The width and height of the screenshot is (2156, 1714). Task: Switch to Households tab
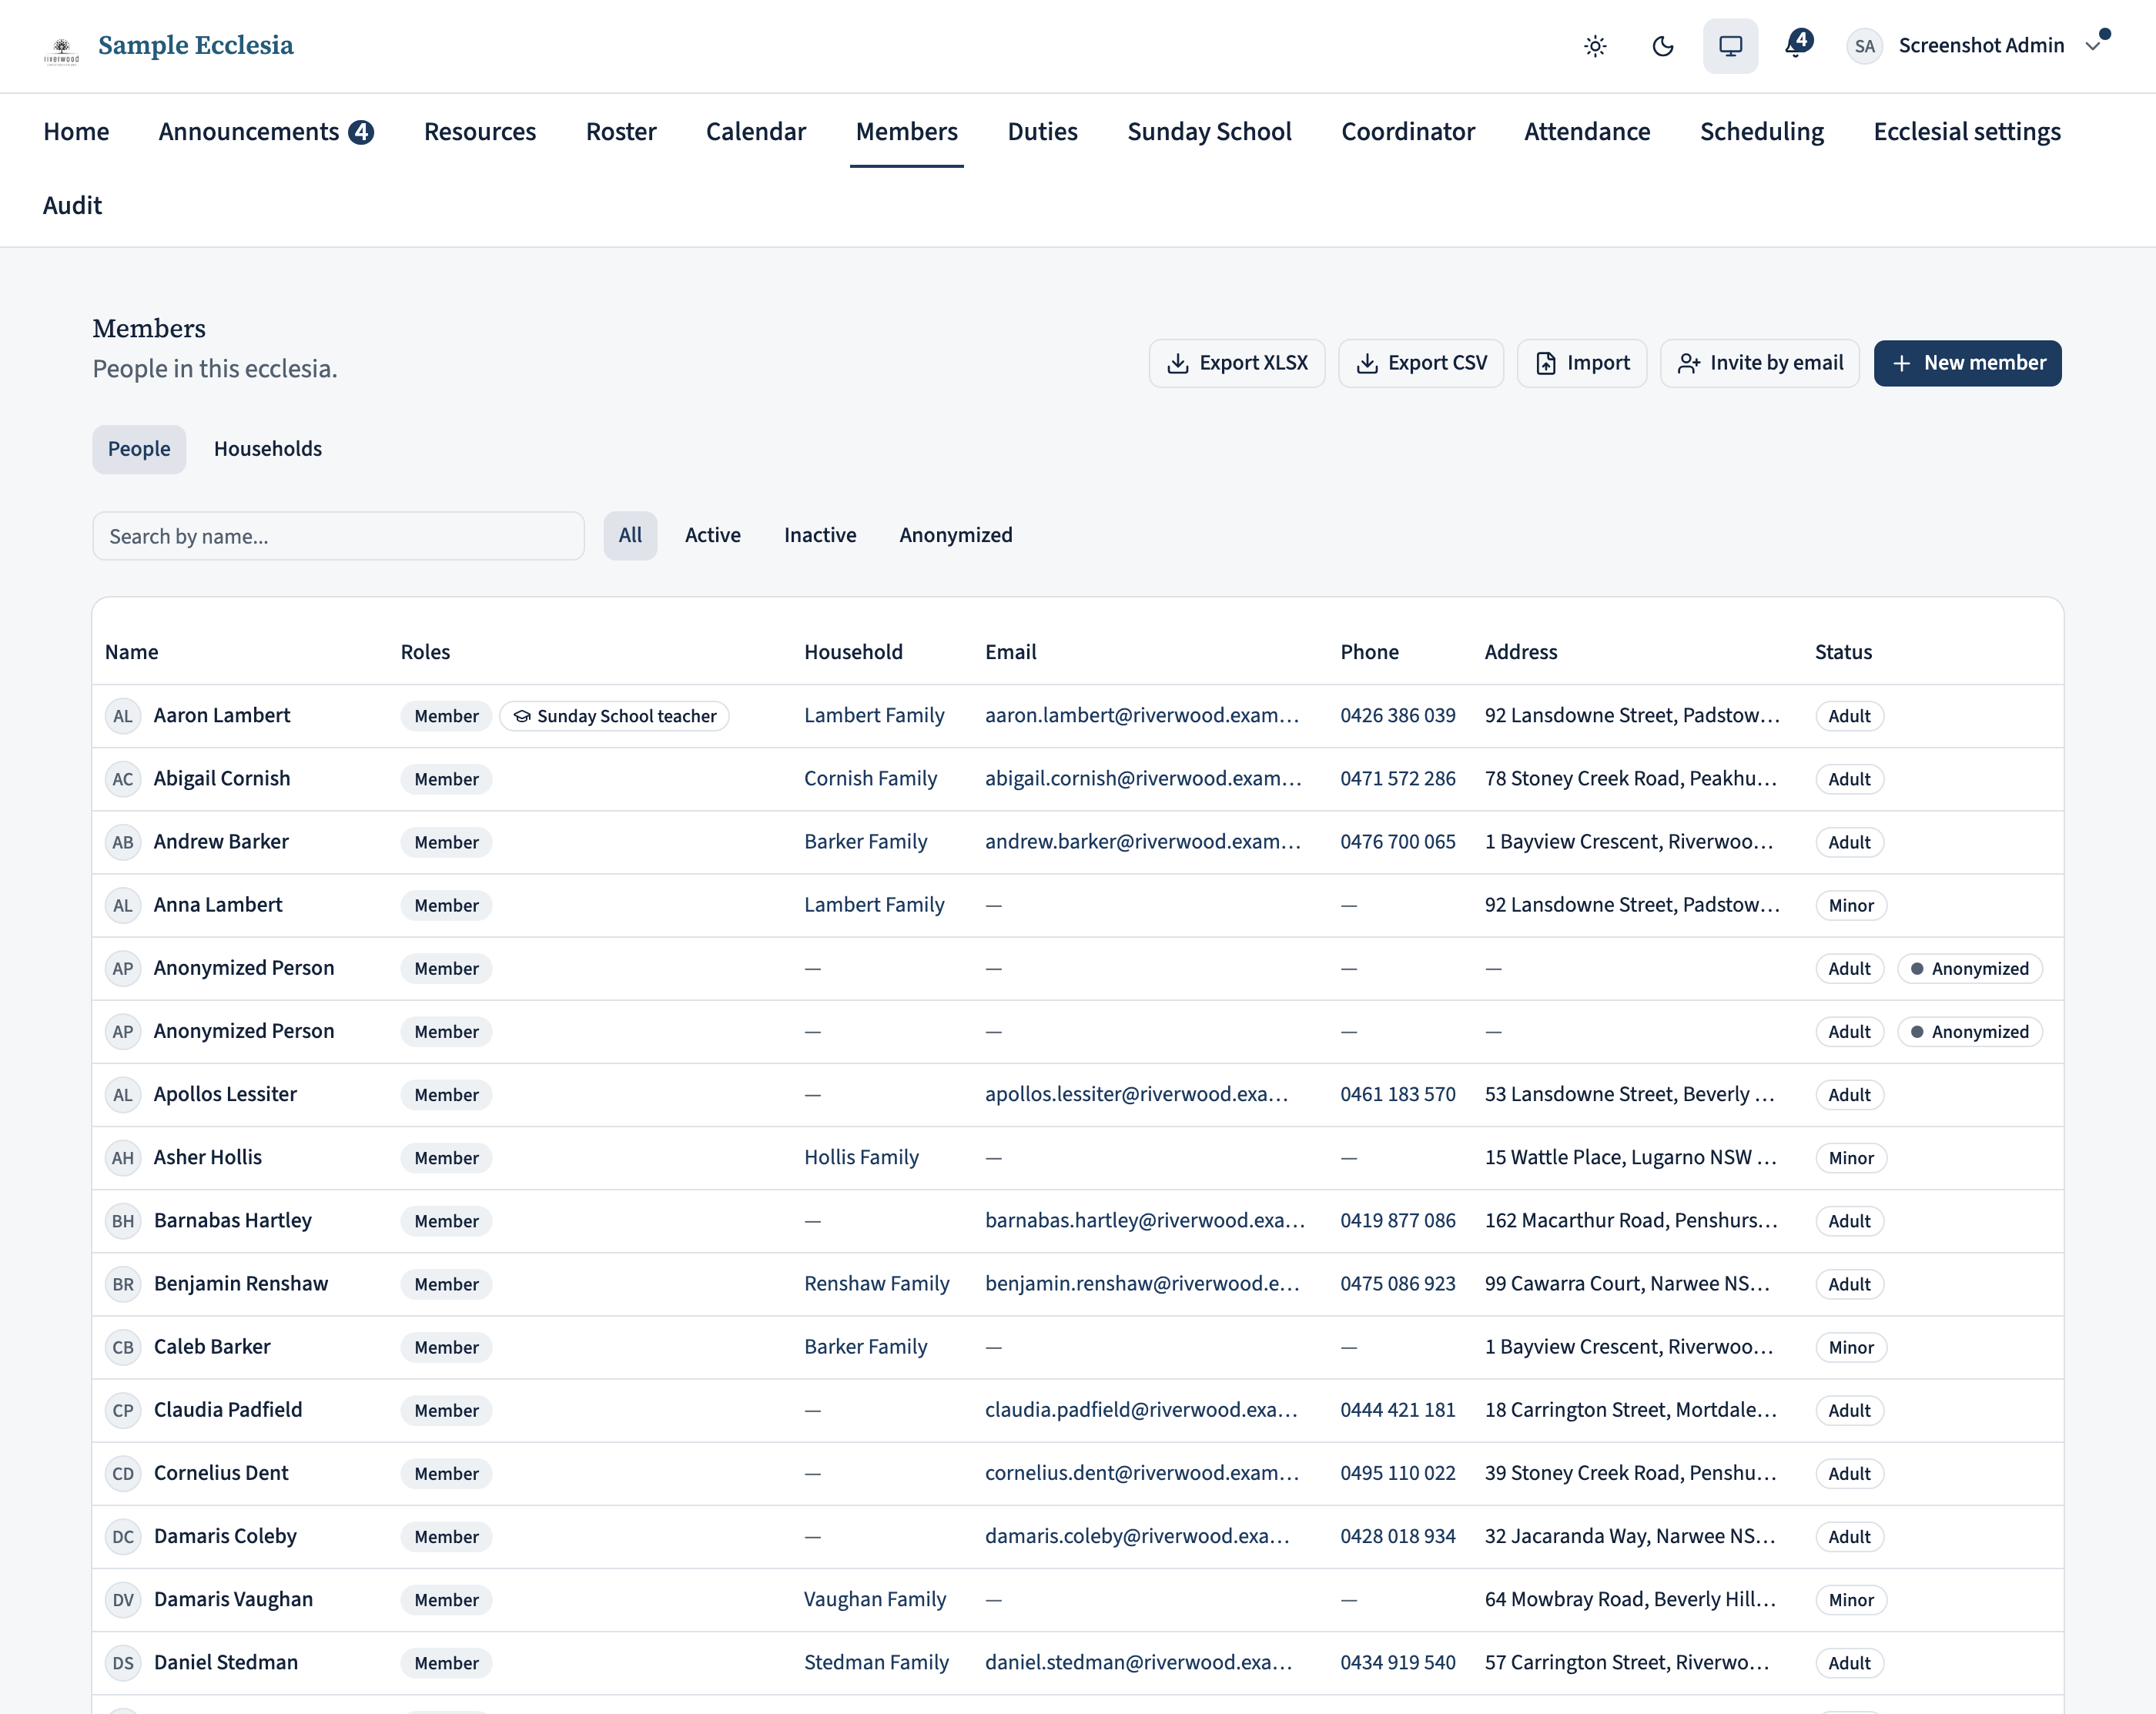click(x=268, y=449)
